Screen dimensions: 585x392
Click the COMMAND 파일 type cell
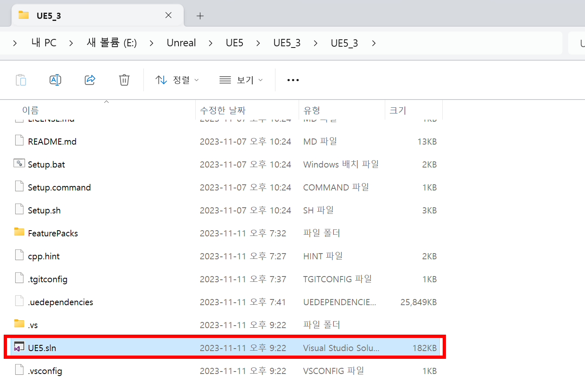click(x=336, y=188)
